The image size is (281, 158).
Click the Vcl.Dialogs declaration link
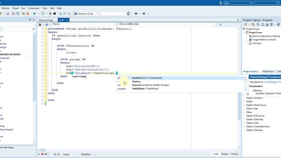[272, 82]
